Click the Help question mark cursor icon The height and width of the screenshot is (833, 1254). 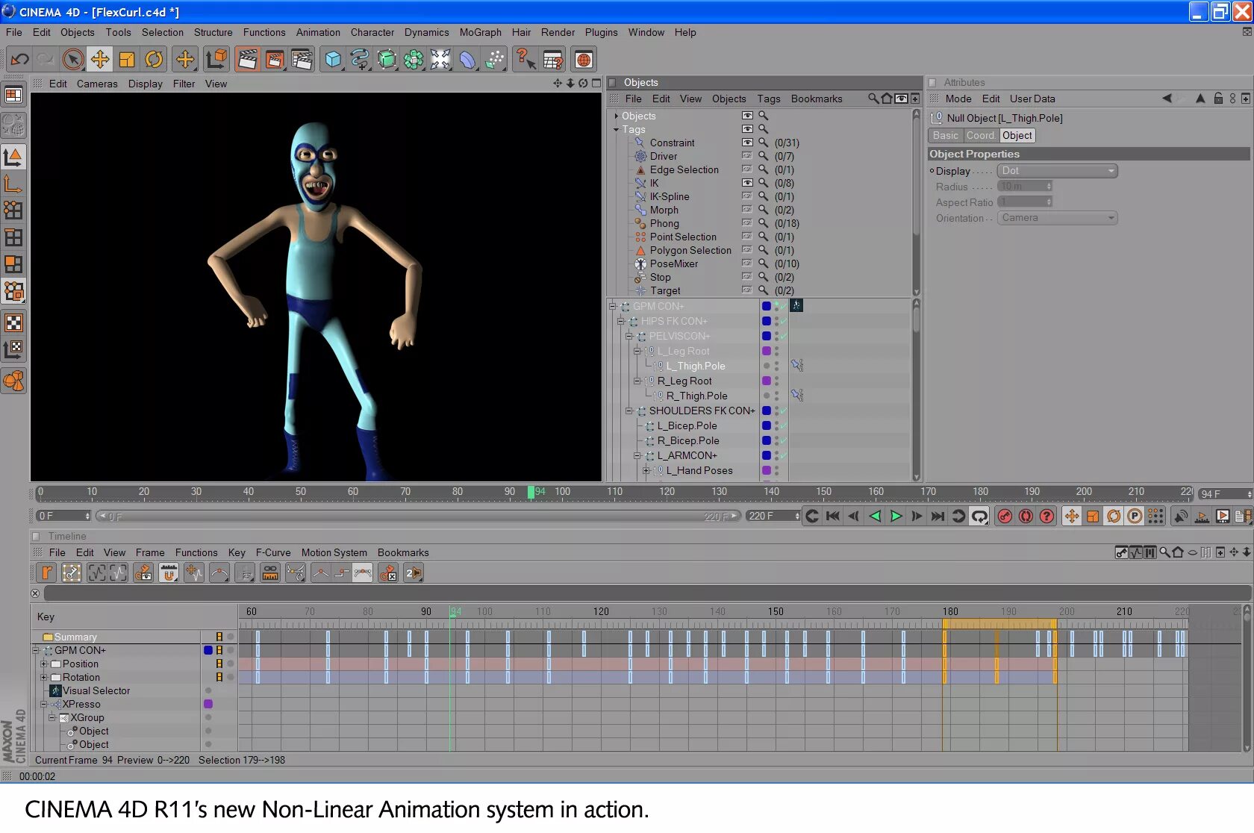tap(525, 59)
